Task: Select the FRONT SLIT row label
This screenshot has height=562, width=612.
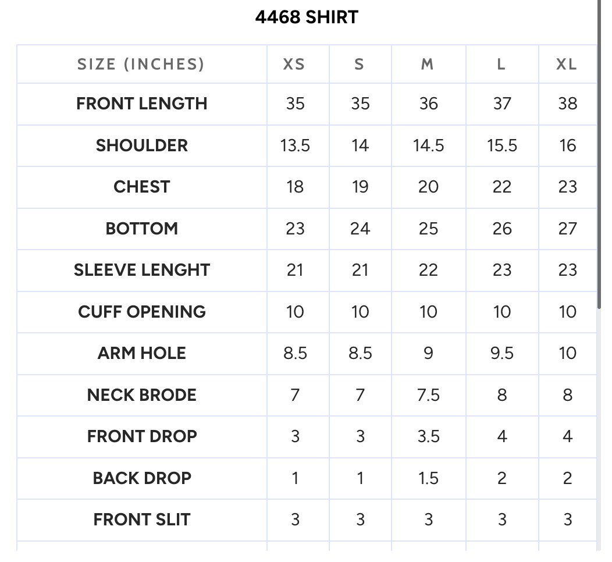Action: (142, 520)
